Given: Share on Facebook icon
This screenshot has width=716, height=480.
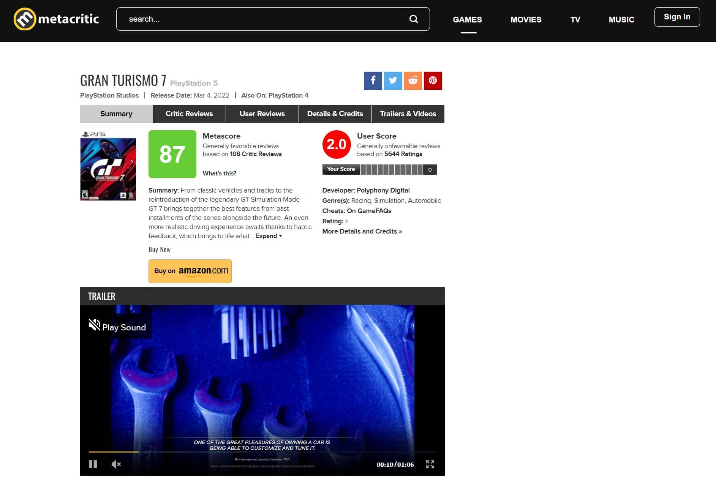Looking at the screenshot, I should 373,81.
